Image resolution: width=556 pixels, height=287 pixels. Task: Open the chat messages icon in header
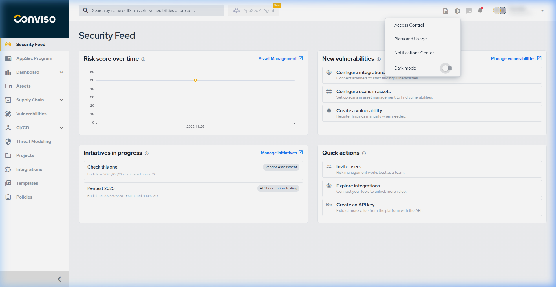pyautogui.click(x=469, y=11)
